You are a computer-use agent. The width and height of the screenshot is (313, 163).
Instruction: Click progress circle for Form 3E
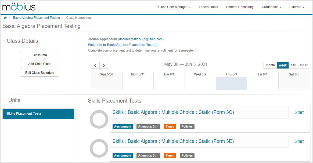click(x=99, y=148)
